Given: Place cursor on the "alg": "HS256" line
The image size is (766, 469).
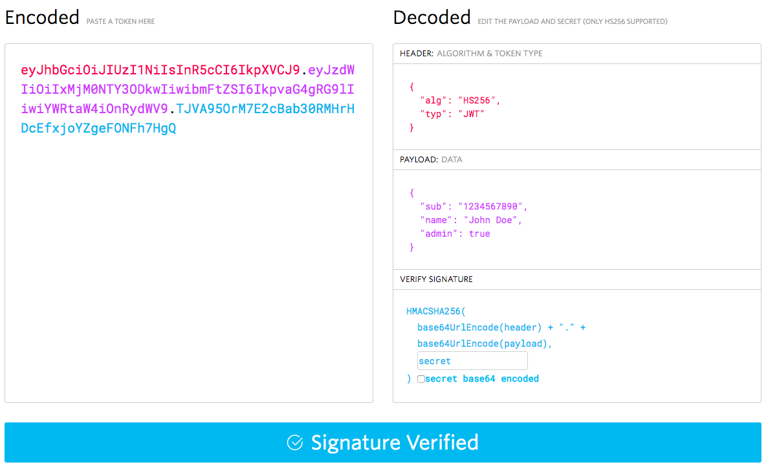Looking at the screenshot, I should tap(461, 100).
